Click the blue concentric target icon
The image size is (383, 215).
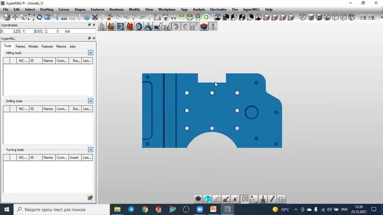tap(87, 17)
